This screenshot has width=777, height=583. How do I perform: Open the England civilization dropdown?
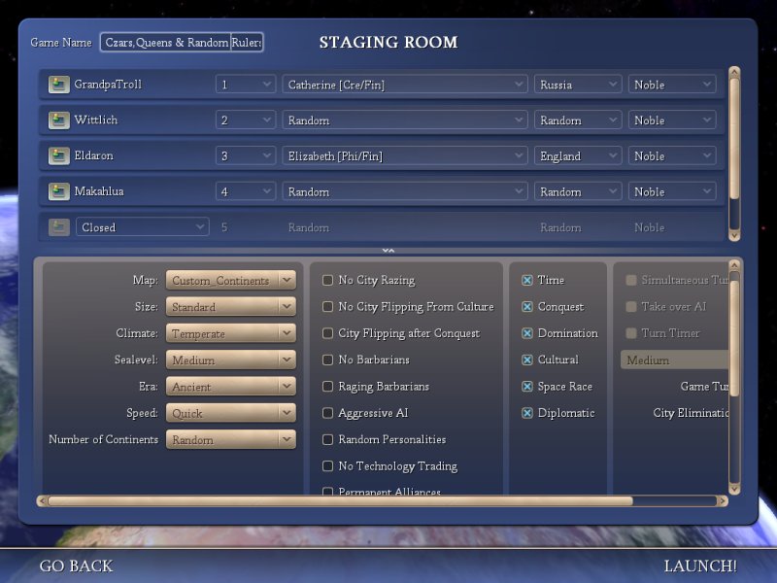(x=578, y=155)
